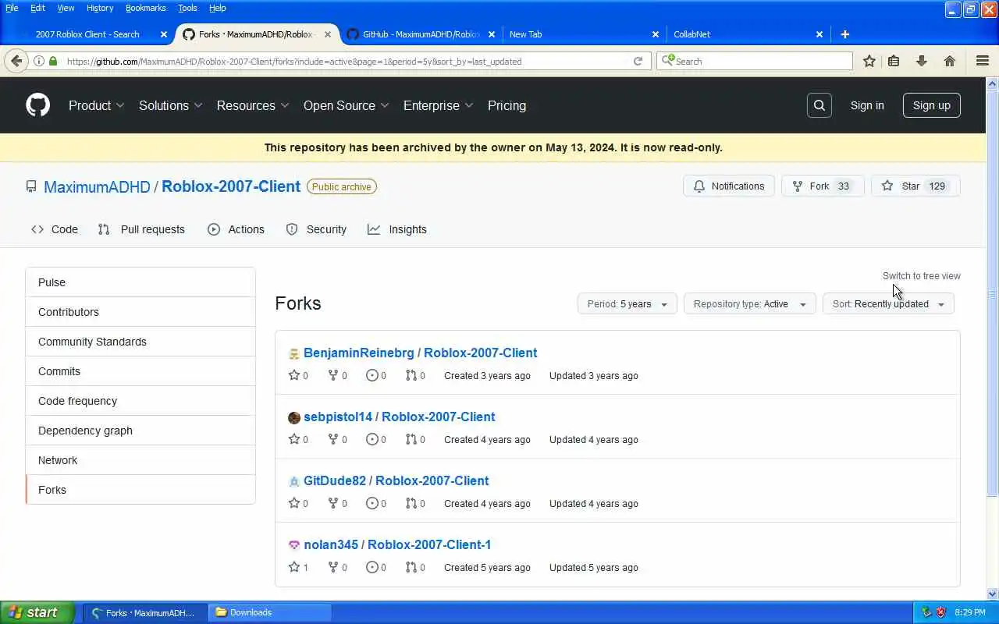The width and height of the screenshot is (999, 624).
Task: Expand the Solutions menu
Action: point(171,105)
